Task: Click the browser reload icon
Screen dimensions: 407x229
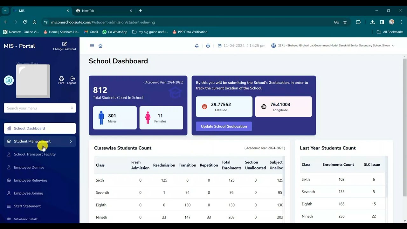Action: tap(25, 22)
